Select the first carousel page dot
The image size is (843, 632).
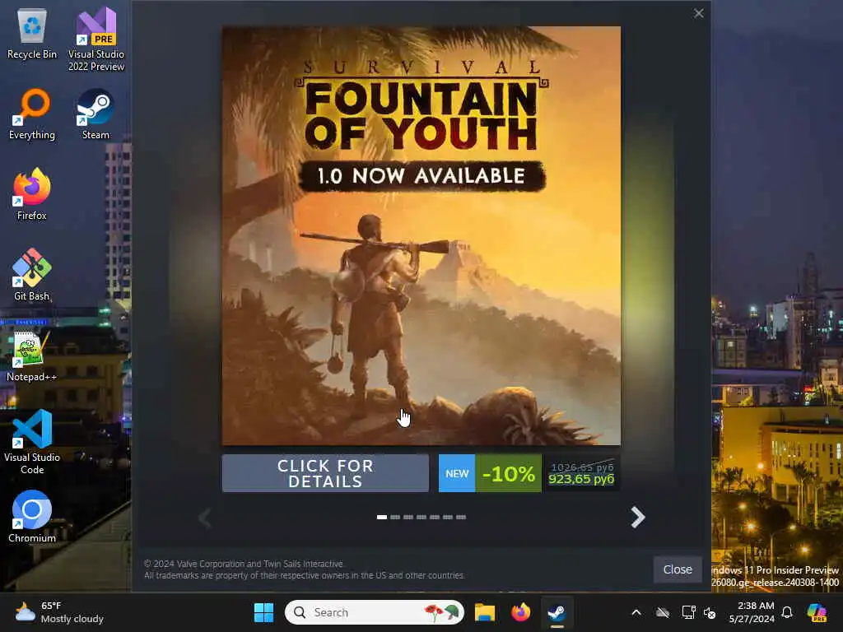[x=382, y=517]
